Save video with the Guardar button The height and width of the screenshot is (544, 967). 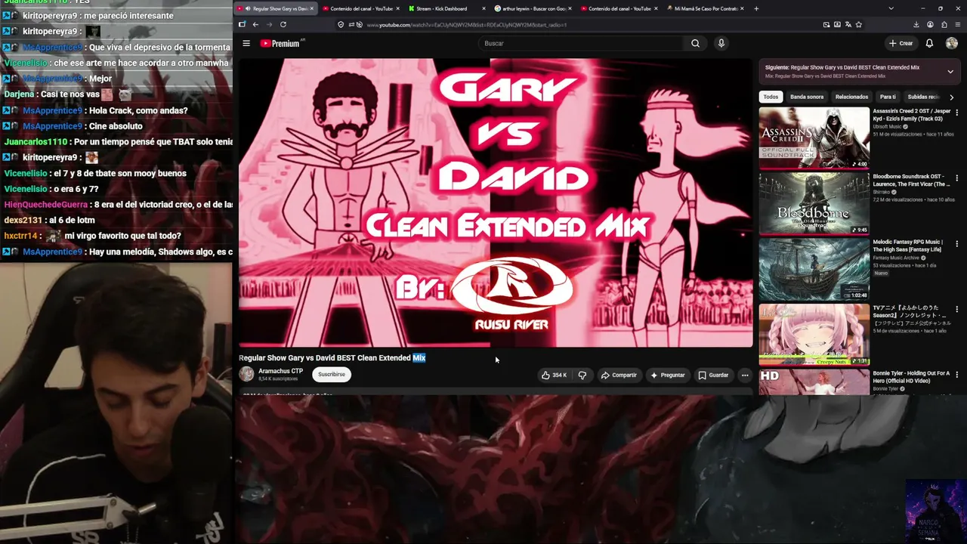(713, 375)
